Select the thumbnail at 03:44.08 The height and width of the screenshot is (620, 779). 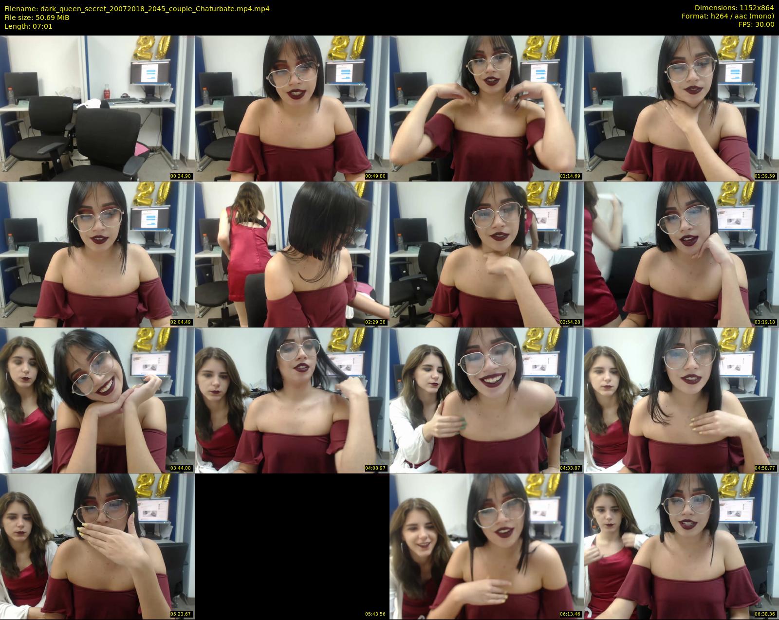click(x=97, y=400)
